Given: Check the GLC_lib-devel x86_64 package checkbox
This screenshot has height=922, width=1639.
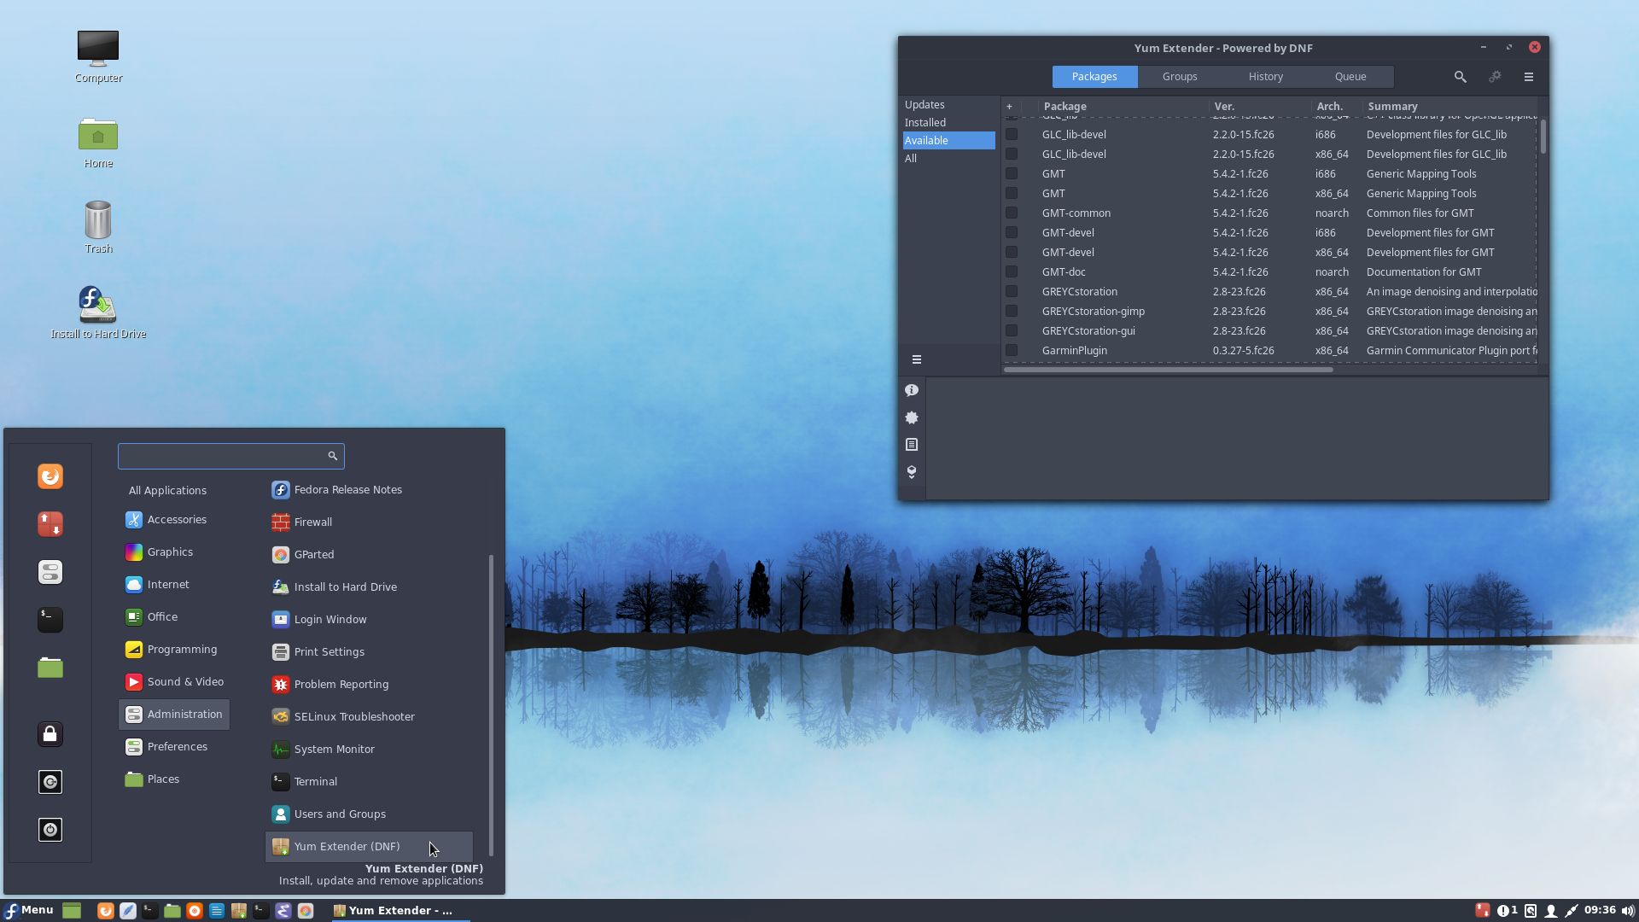Looking at the screenshot, I should click(1012, 155).
